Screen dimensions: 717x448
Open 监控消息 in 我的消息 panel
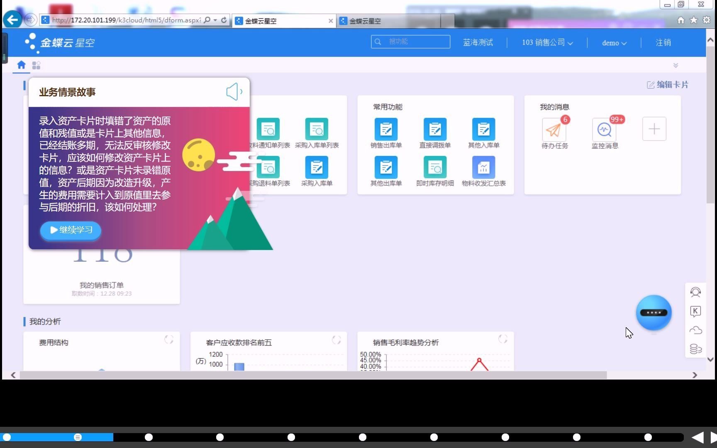pyautogui.click(x=604, y=129)
